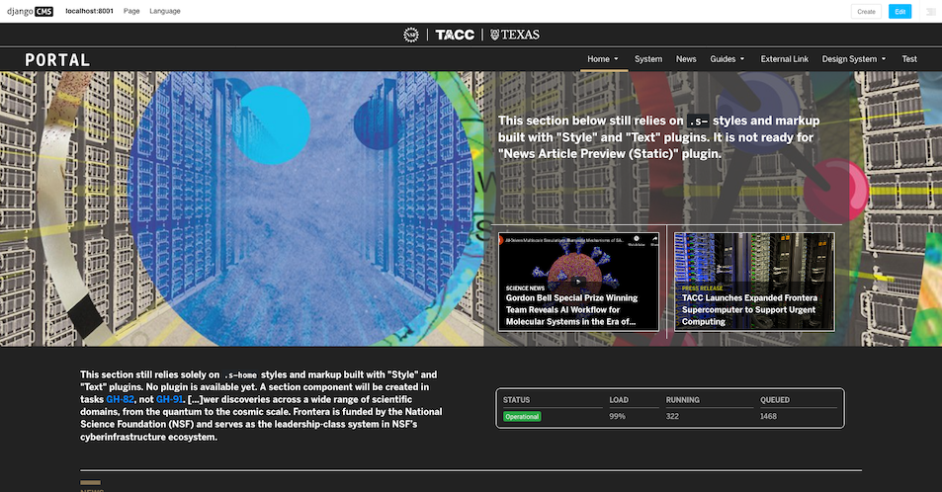Go to the System nav link
942x492 pixels.
click(648, 59)
